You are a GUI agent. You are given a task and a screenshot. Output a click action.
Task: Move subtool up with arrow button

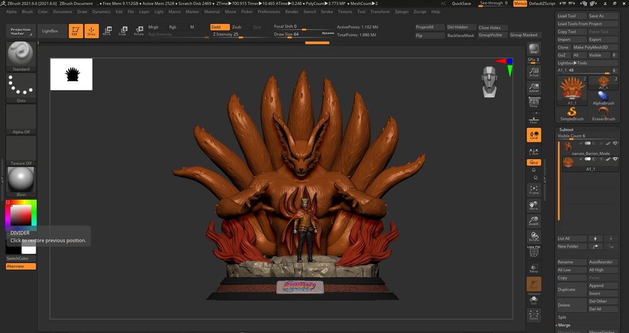tap(595, 239)
